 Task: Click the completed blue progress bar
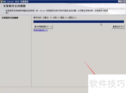pos(79,22)
